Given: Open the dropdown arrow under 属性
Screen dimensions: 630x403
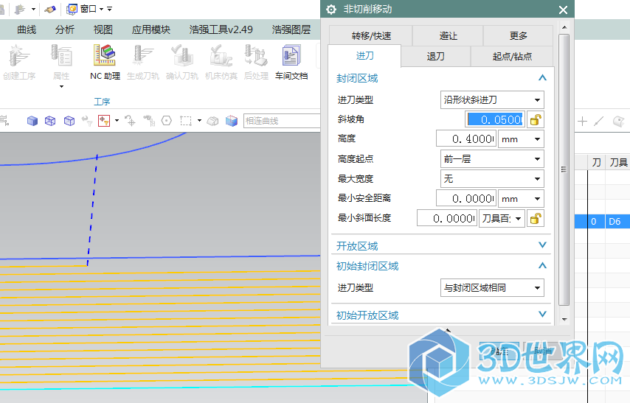Looking at the screenshot, I should pyautogui.click(x=61, y=87).
